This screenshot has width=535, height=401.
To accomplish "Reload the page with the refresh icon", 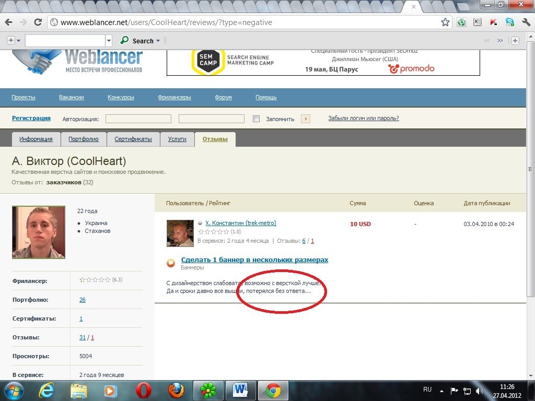I will (x=38, y=22).
